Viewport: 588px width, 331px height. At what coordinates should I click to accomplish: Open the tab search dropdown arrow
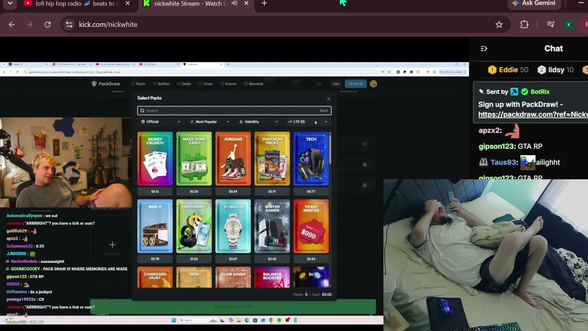[x=10, y=3]
